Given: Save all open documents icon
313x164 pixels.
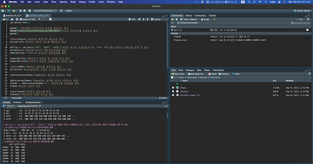Looking at the screenshot, I should [25, 11].
